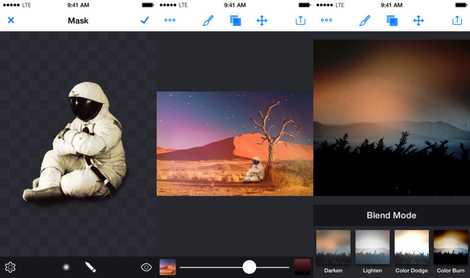
Task: Open more options above the mountain silhouette image
Action: (x=327, y=21)
